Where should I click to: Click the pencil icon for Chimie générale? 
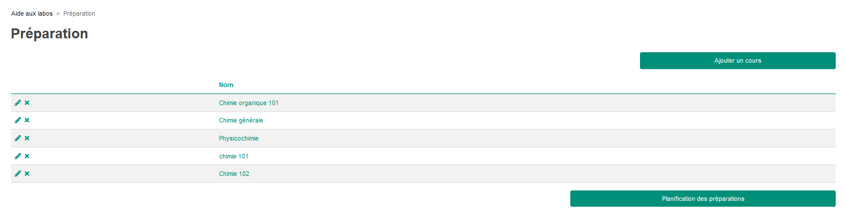click(x=17, y=120)
